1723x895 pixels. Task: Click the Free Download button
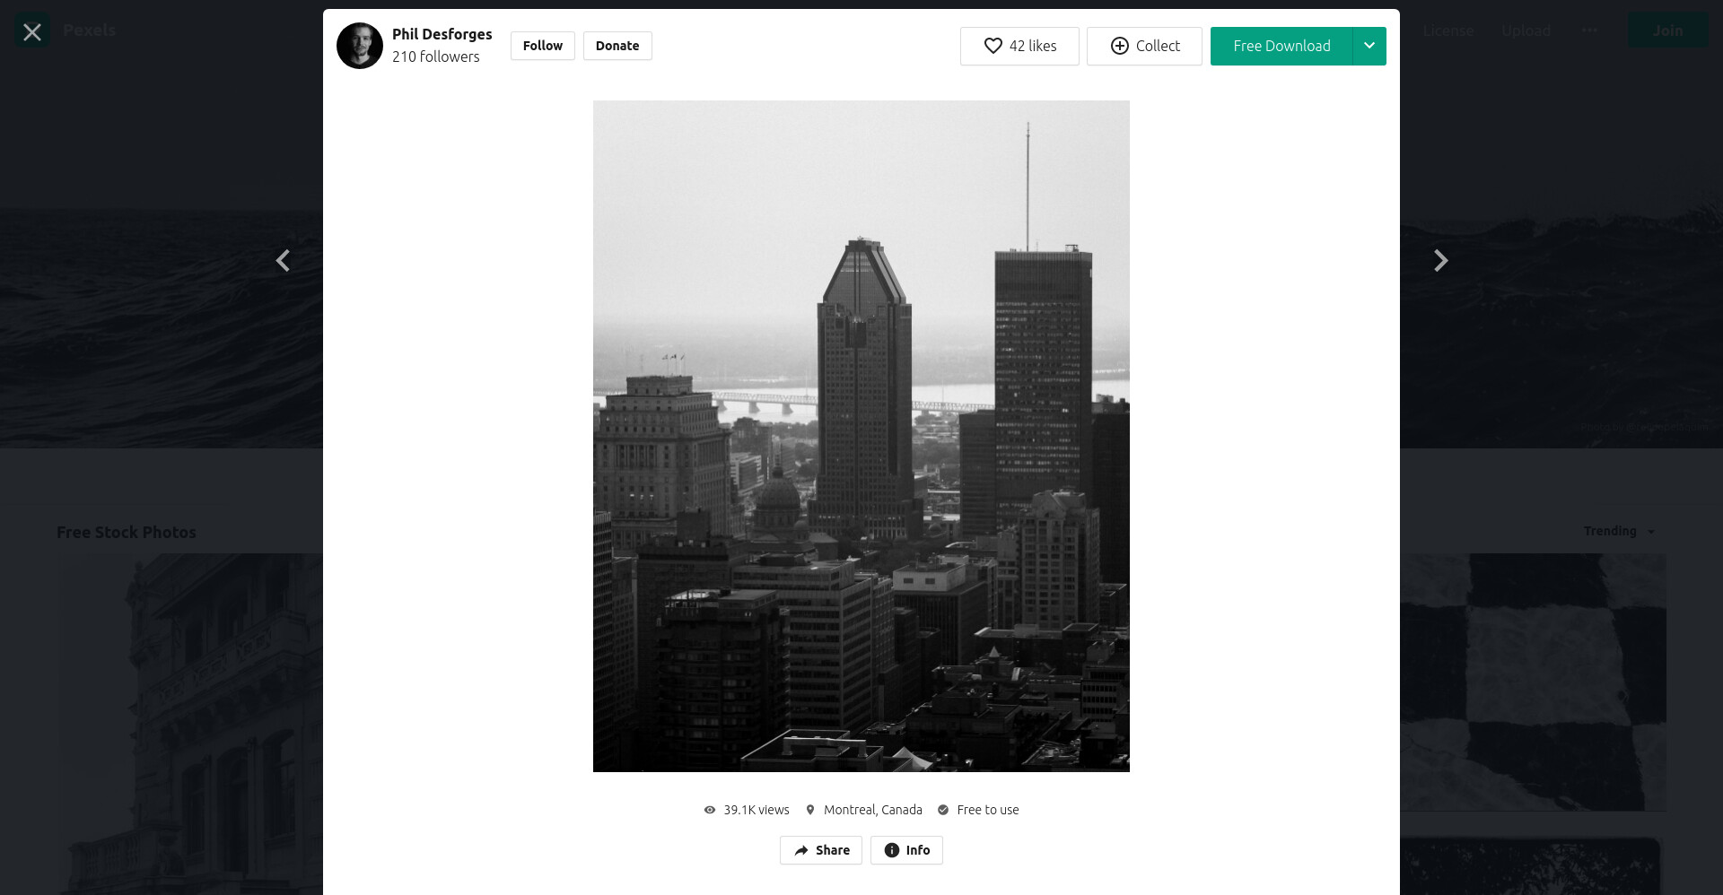pos(1281,46)
